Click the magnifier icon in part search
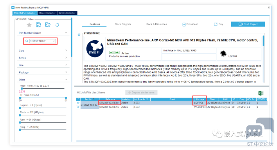Screen dimensions: 277x150 click(x=27, y=41)
